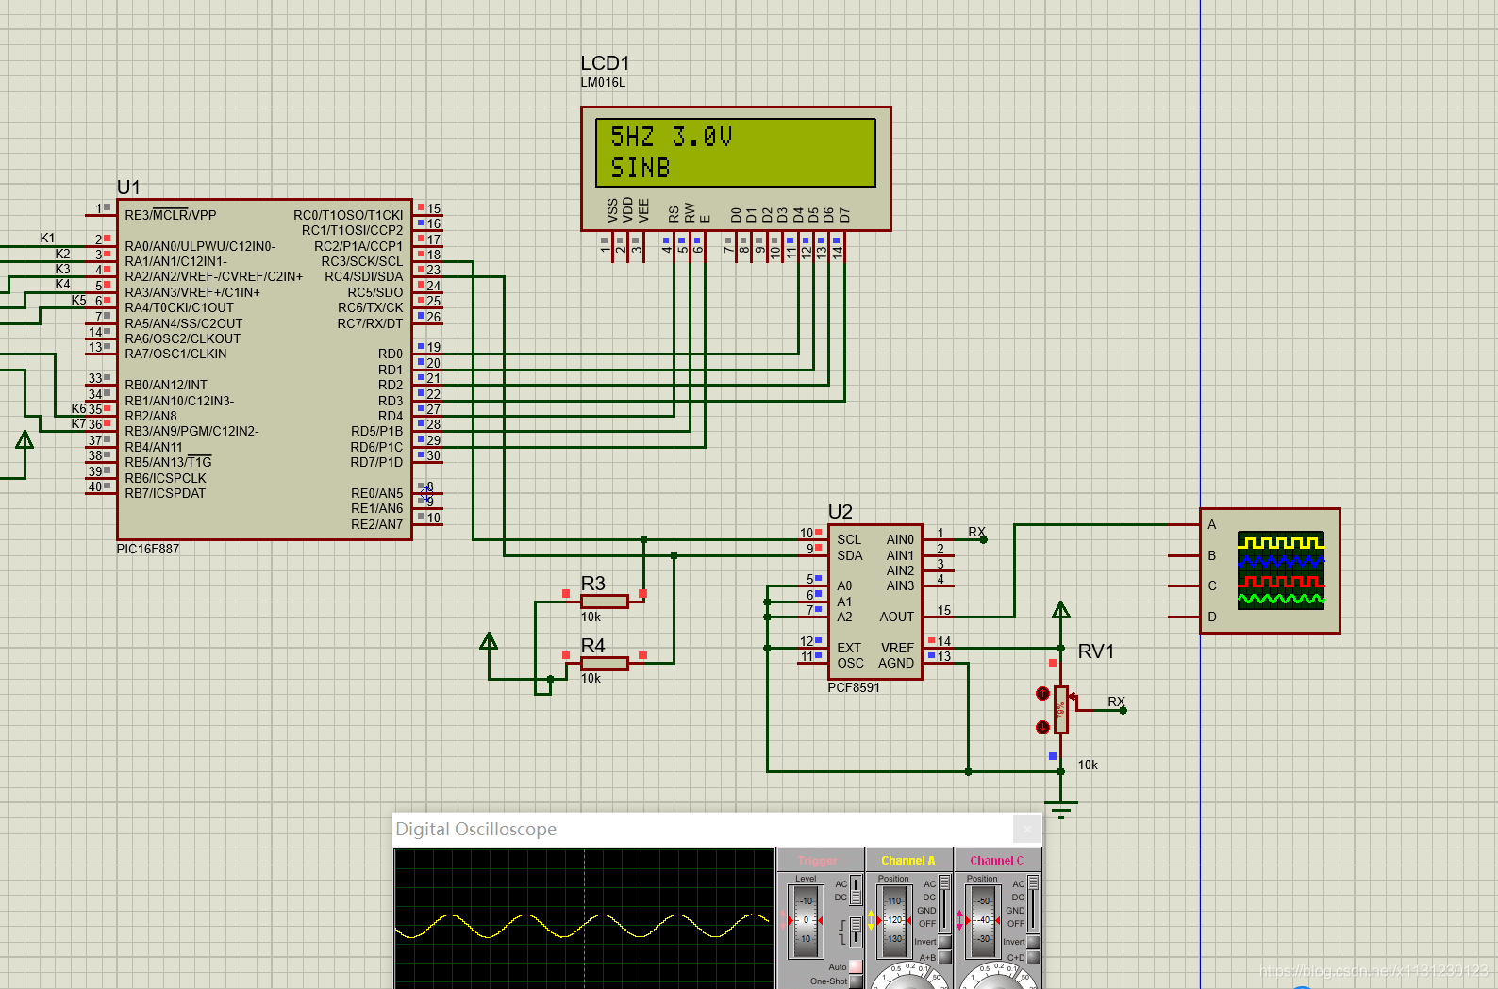This screenshot has width=1498, height=989.
Task: Click Channel A coupling selector slider
Action: 944,903
